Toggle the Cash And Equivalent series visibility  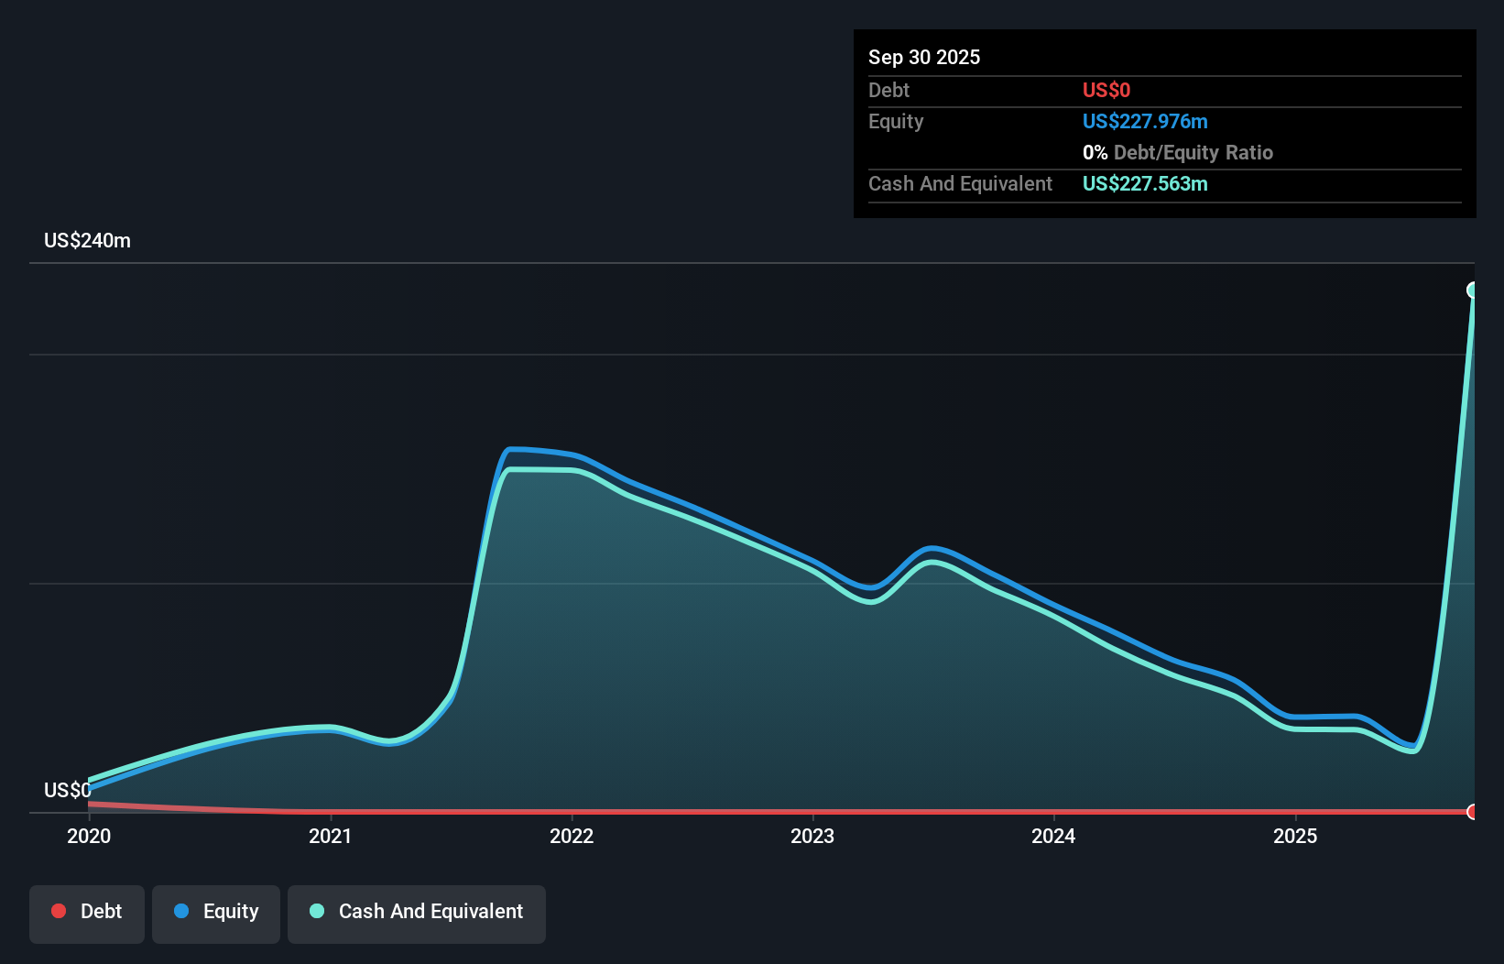coord(417,914)
